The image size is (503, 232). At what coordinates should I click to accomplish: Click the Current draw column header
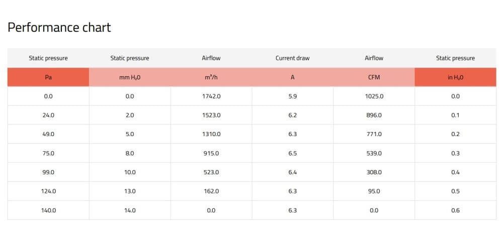tap(292, 58)
